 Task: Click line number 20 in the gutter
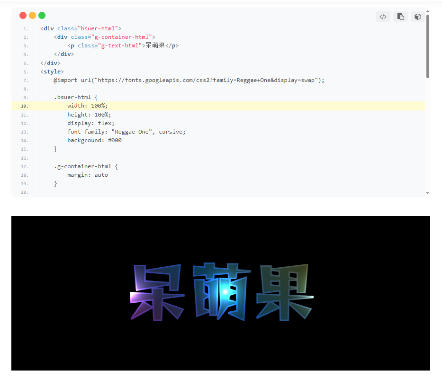25,192
